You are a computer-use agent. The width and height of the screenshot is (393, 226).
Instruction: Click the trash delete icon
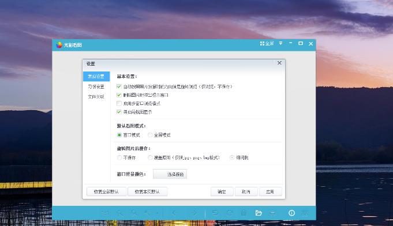coord(244,213)
